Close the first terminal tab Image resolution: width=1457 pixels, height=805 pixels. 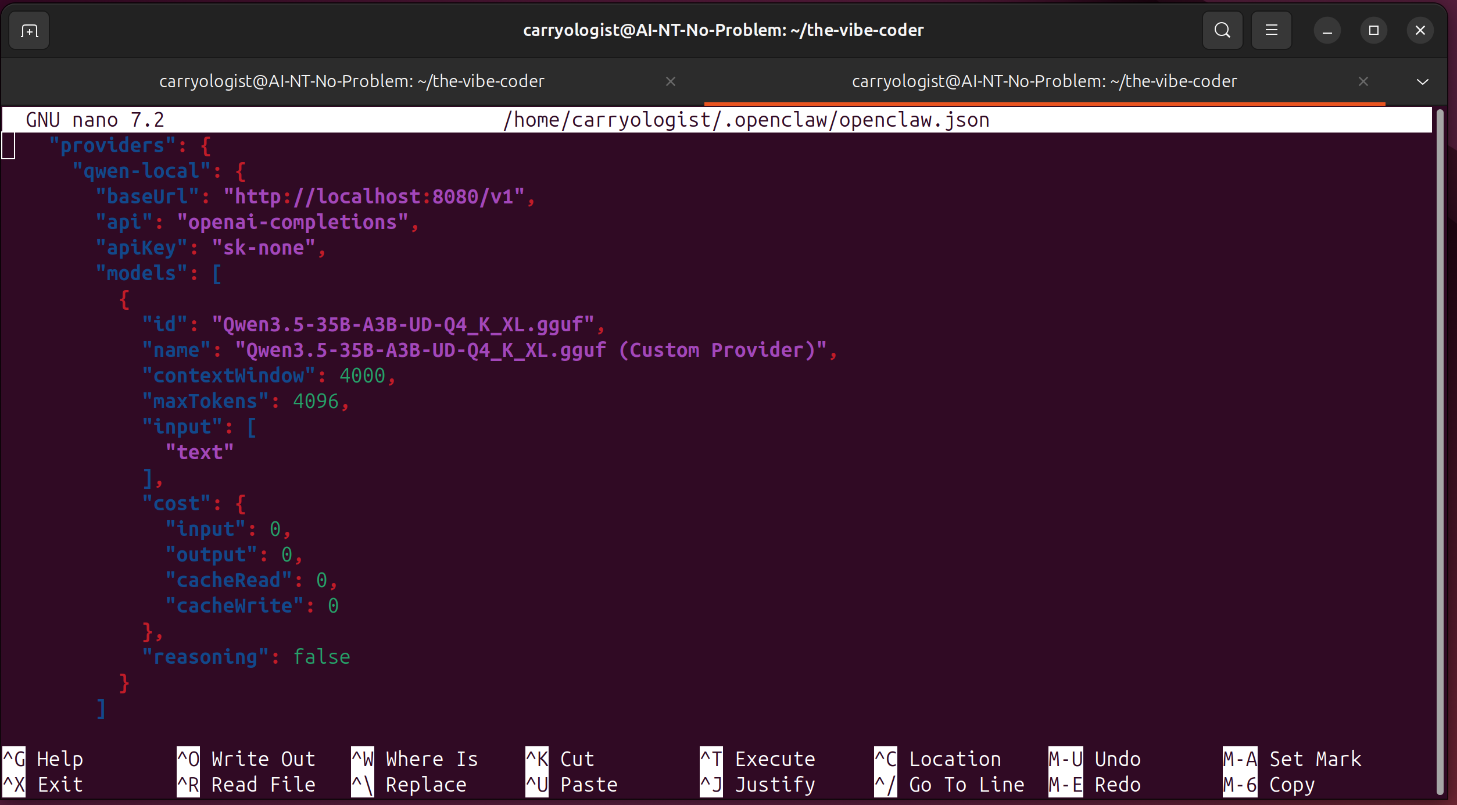[x=670, y=81]
